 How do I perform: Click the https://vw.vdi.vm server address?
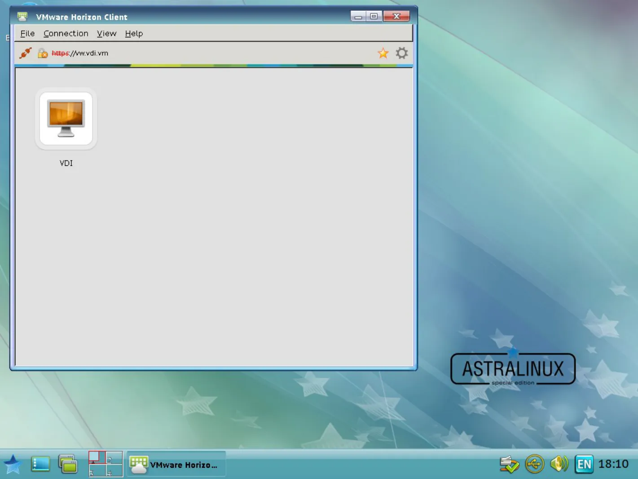[80, 53]
